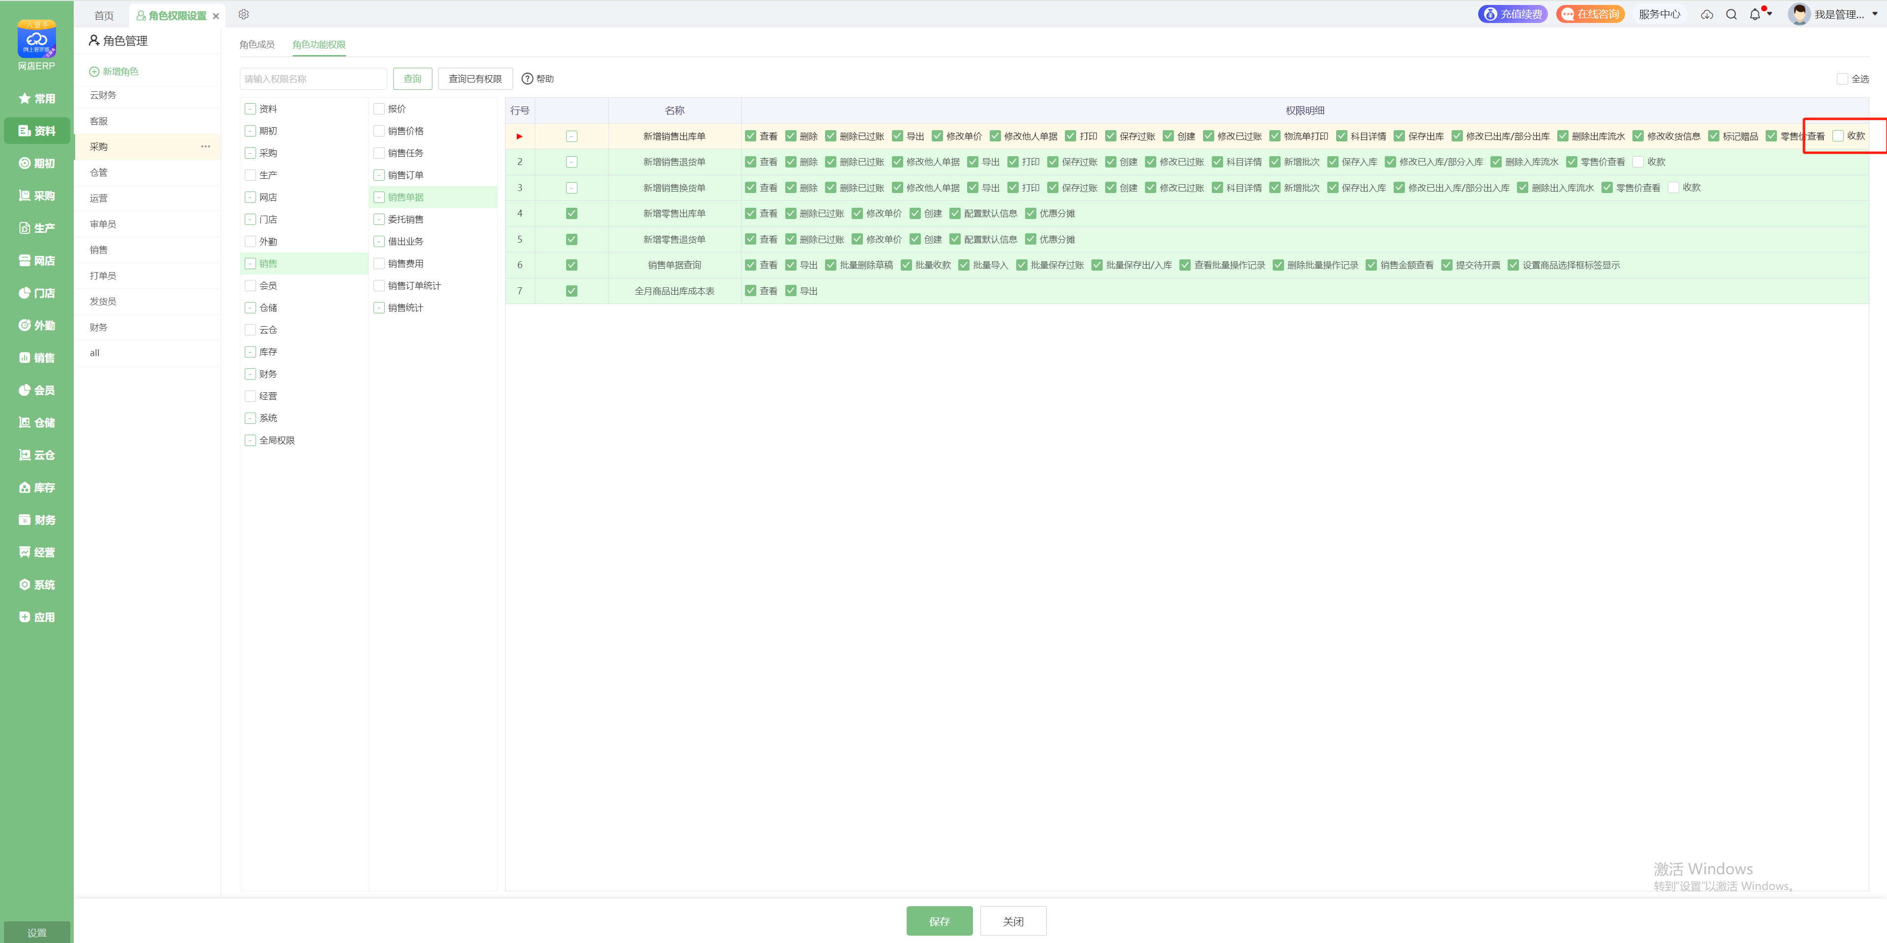This screenshot has height=943, width=1887.
Task: Open the 外勤 sidebar menu
Action: click(37, 325)
